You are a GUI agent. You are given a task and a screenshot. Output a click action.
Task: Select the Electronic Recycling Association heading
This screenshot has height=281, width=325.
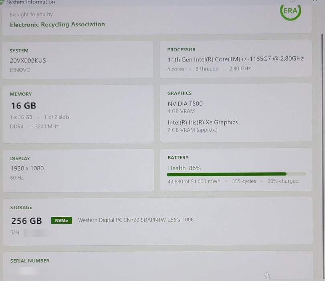click(57, 24)
